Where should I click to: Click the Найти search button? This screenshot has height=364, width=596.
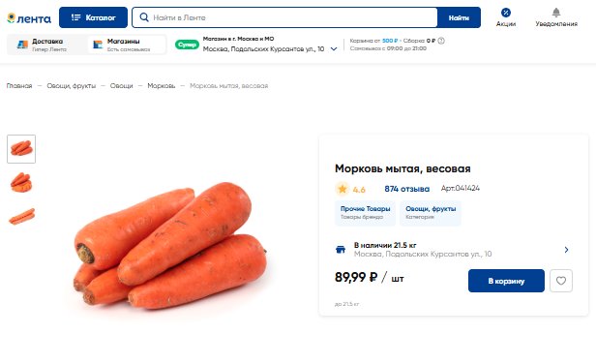tap(459, 17)
